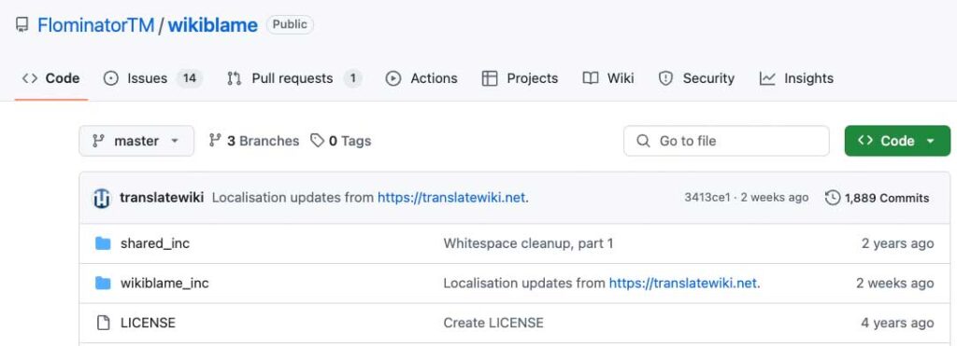Open the wikiblame_inc folder
The image size is (957, 346).
[x=164, y=284]
